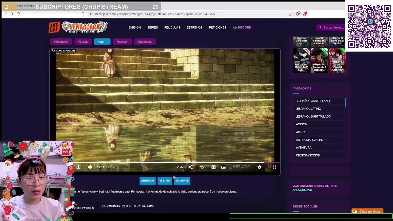393x221 pixels.
Task: Toggle fullscreen on the video player
Action: click(x=274, y=167)
